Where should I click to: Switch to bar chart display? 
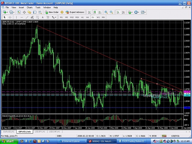(89, 12)
